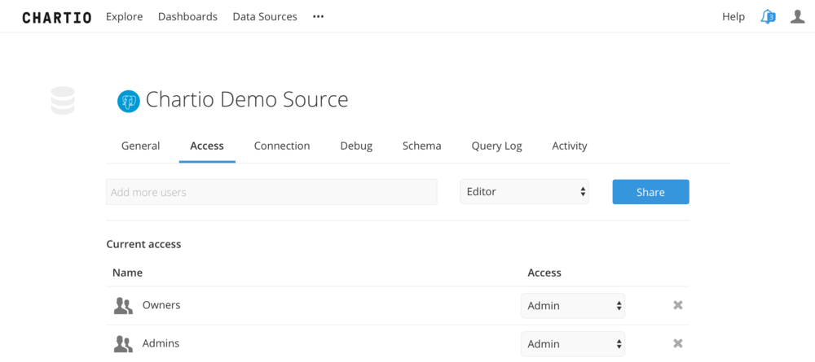Click the Access column header

544,273
